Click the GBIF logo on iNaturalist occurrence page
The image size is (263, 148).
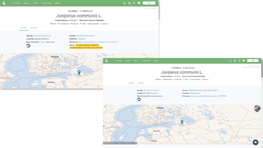point(107,61)
